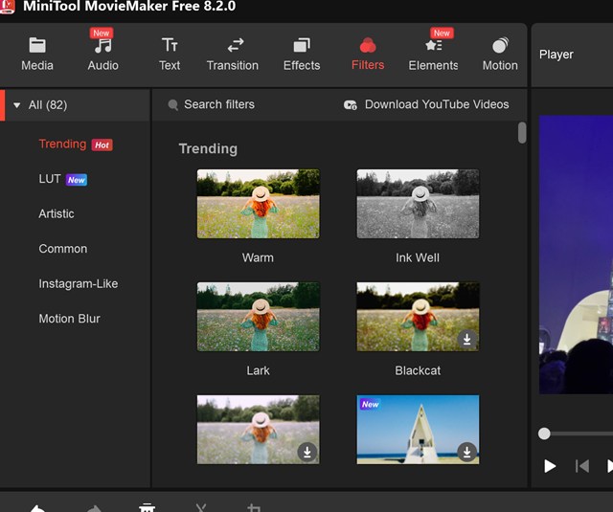Select the Ink Well filter thumbnail
Viewport: 613px width, 512px height.
[418, 204]
